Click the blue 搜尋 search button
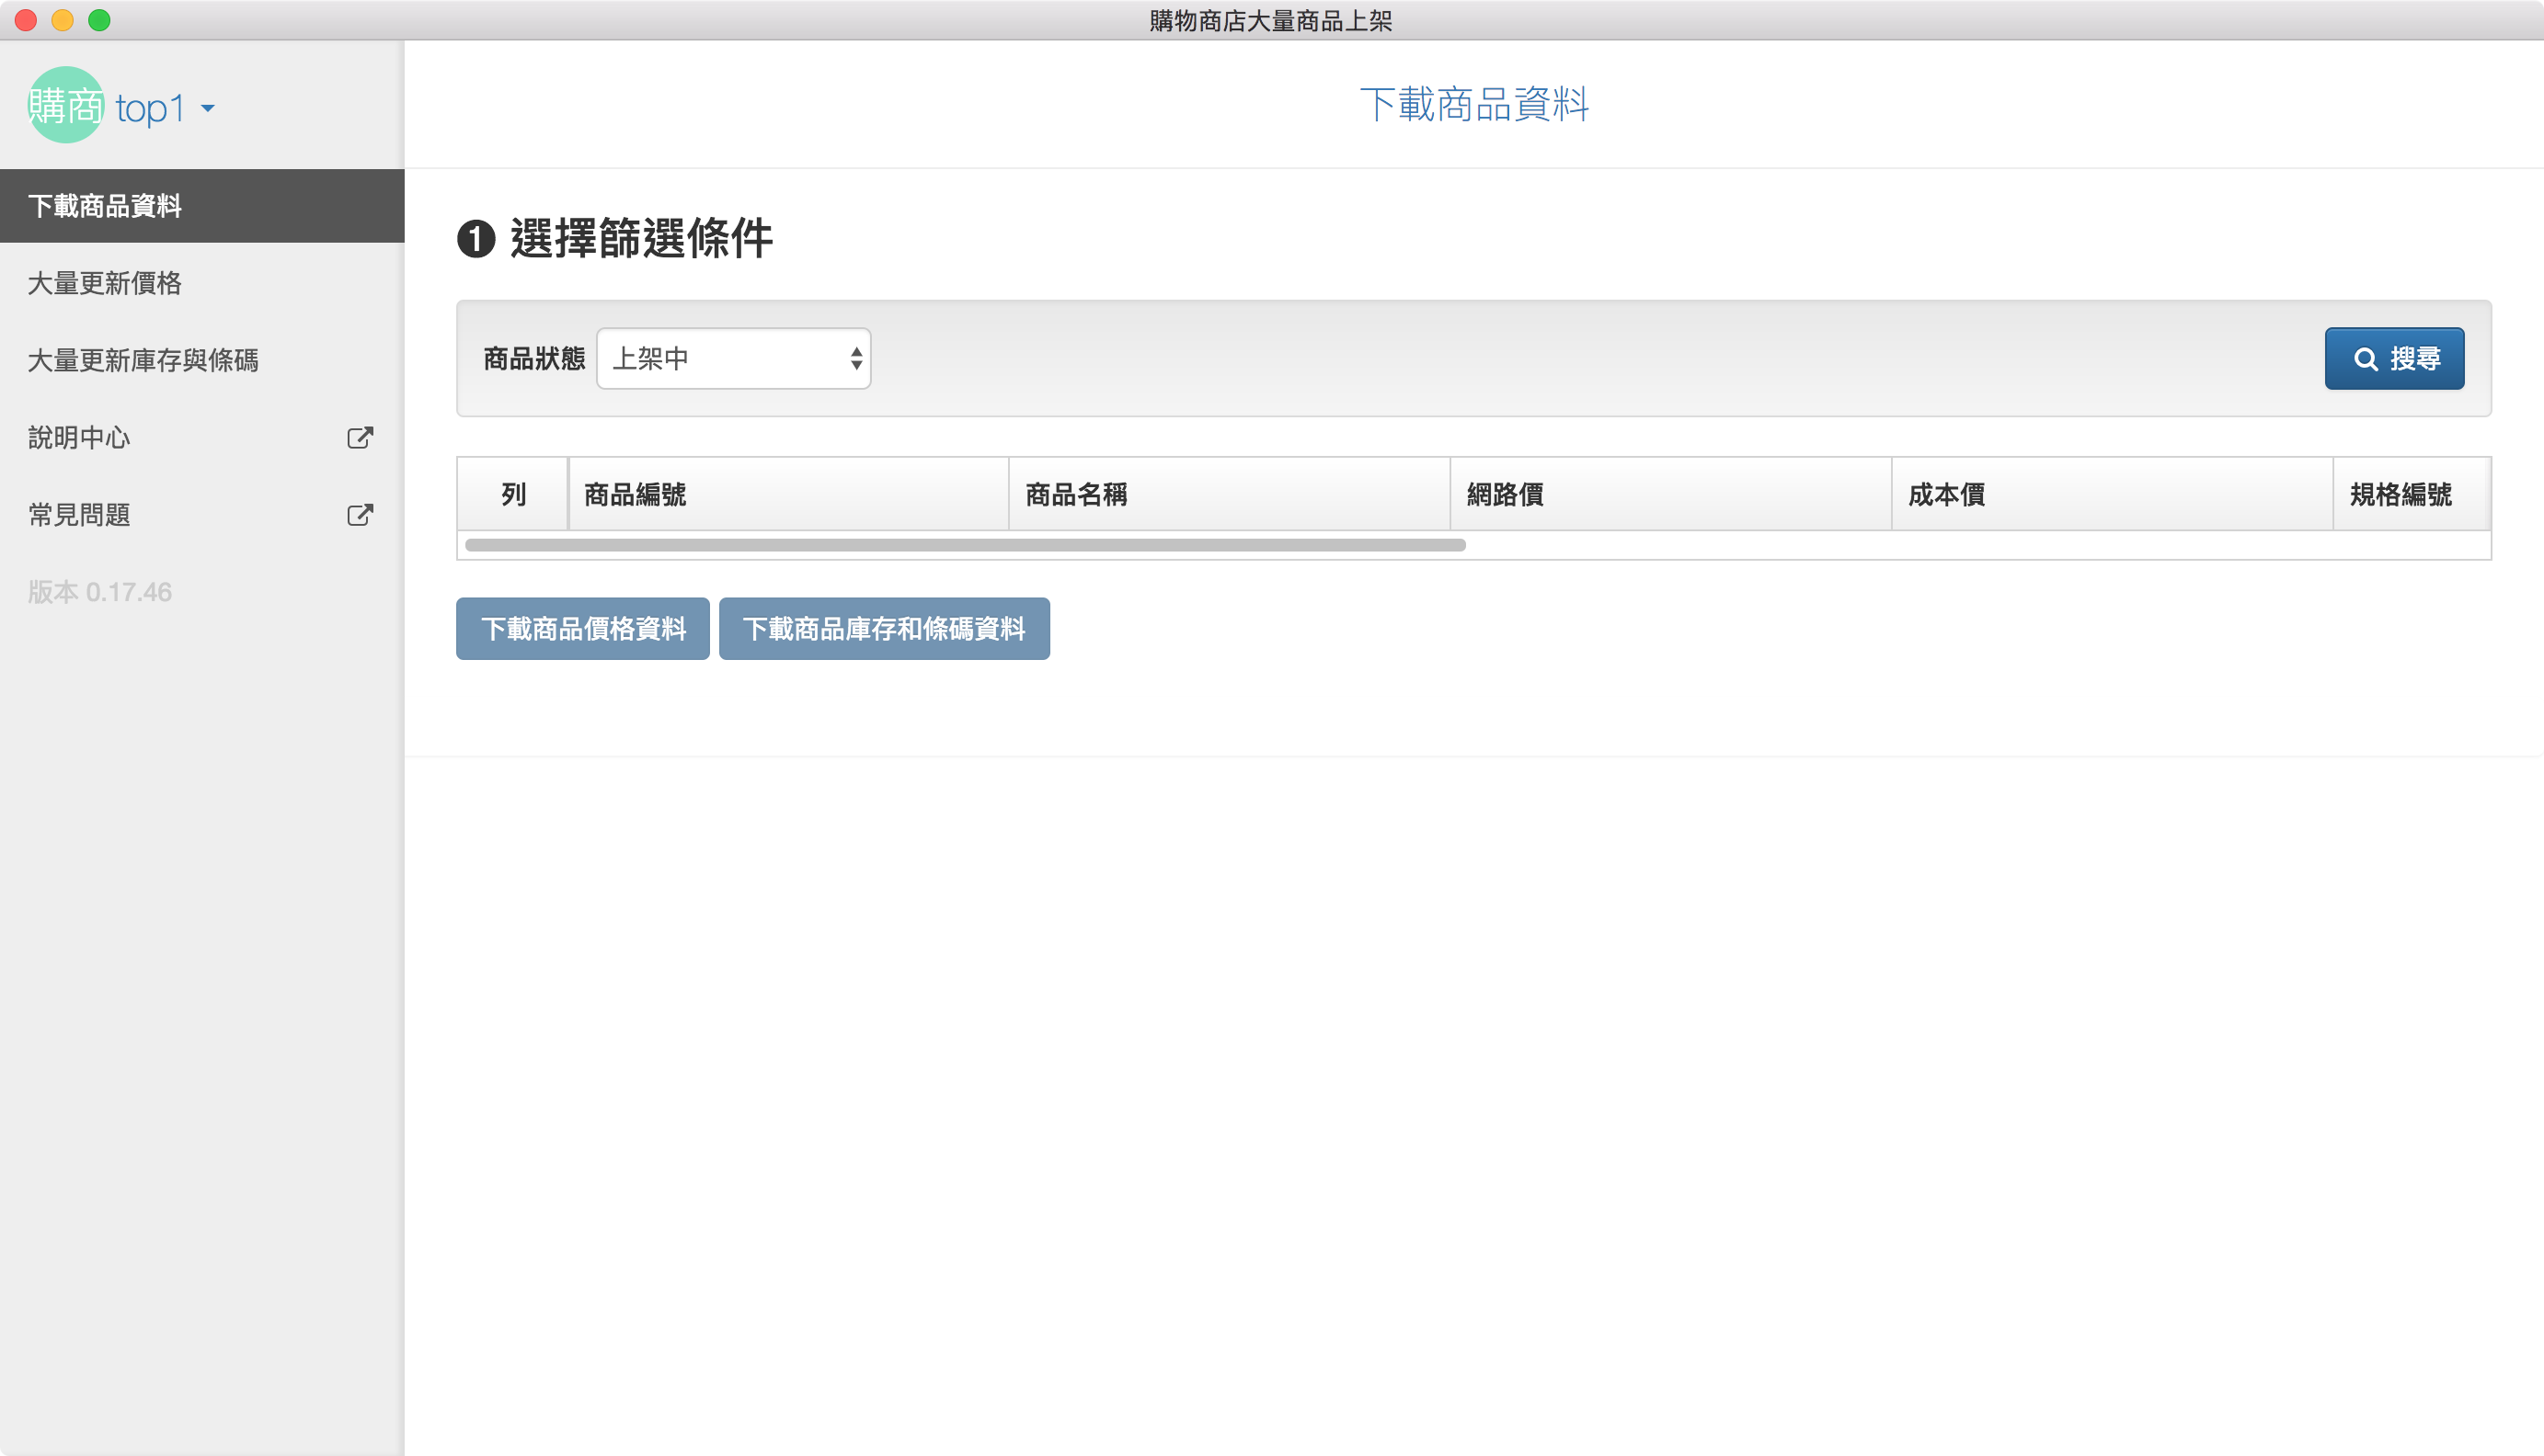Image resolution: width=2544 pixels, height=1456 pixels. (2394, 358)
